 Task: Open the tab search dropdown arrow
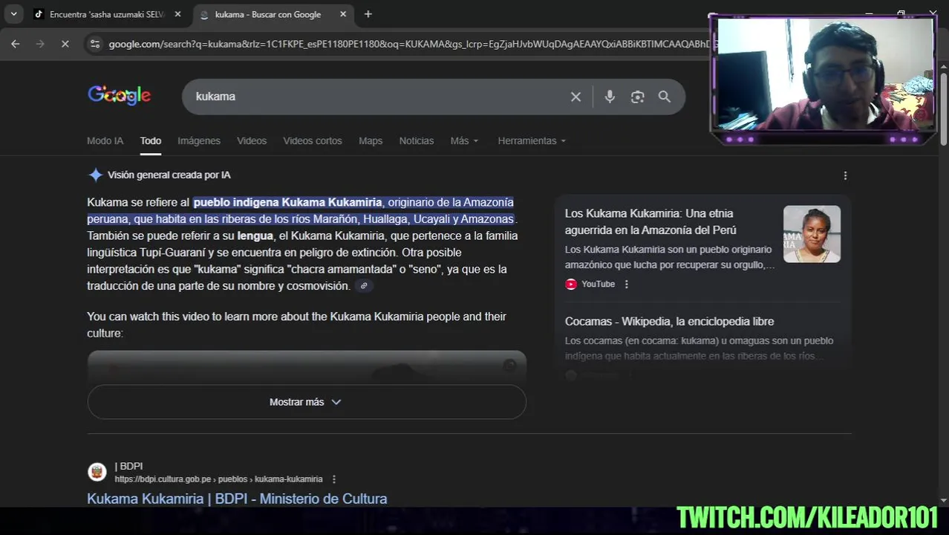13,14
